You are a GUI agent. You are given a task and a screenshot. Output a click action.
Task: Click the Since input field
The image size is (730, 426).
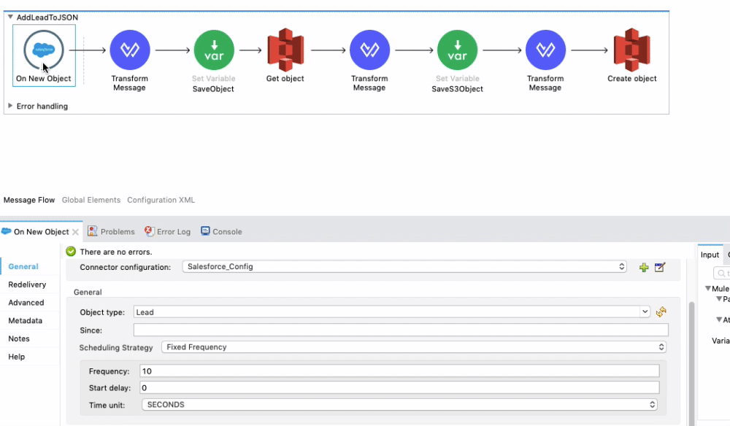pyautogui.click(x=400, y=330)
